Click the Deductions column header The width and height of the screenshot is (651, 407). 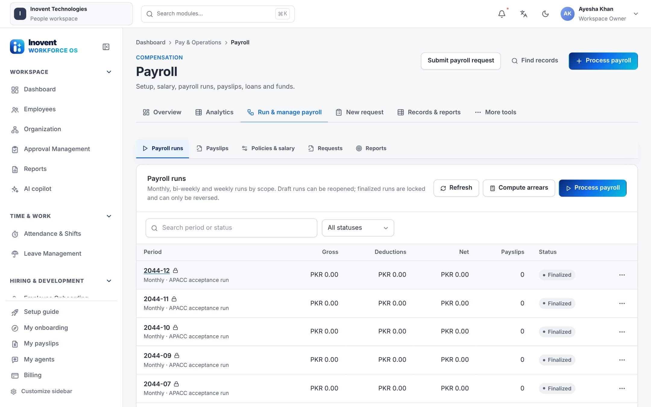coord(390,252)
